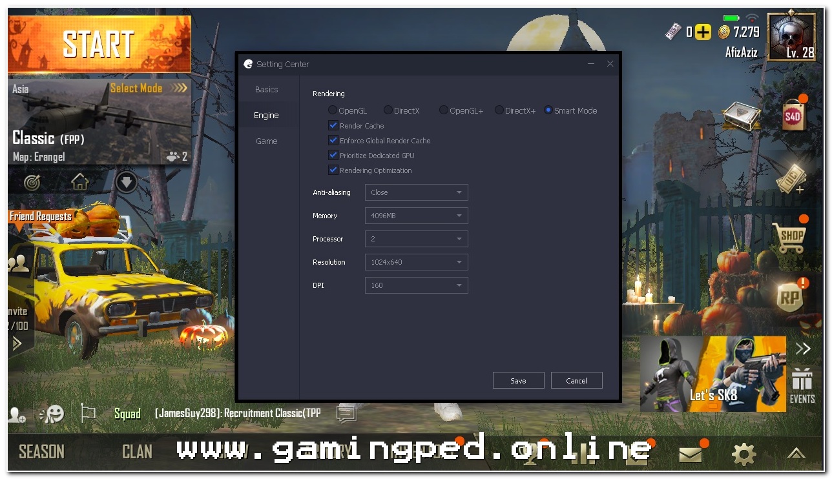Open the Let's SK8 event banner
This screenshot has width=832, height=479.
coord(713,374)
